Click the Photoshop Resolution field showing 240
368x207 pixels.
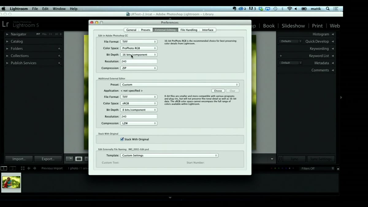(139, 61)
